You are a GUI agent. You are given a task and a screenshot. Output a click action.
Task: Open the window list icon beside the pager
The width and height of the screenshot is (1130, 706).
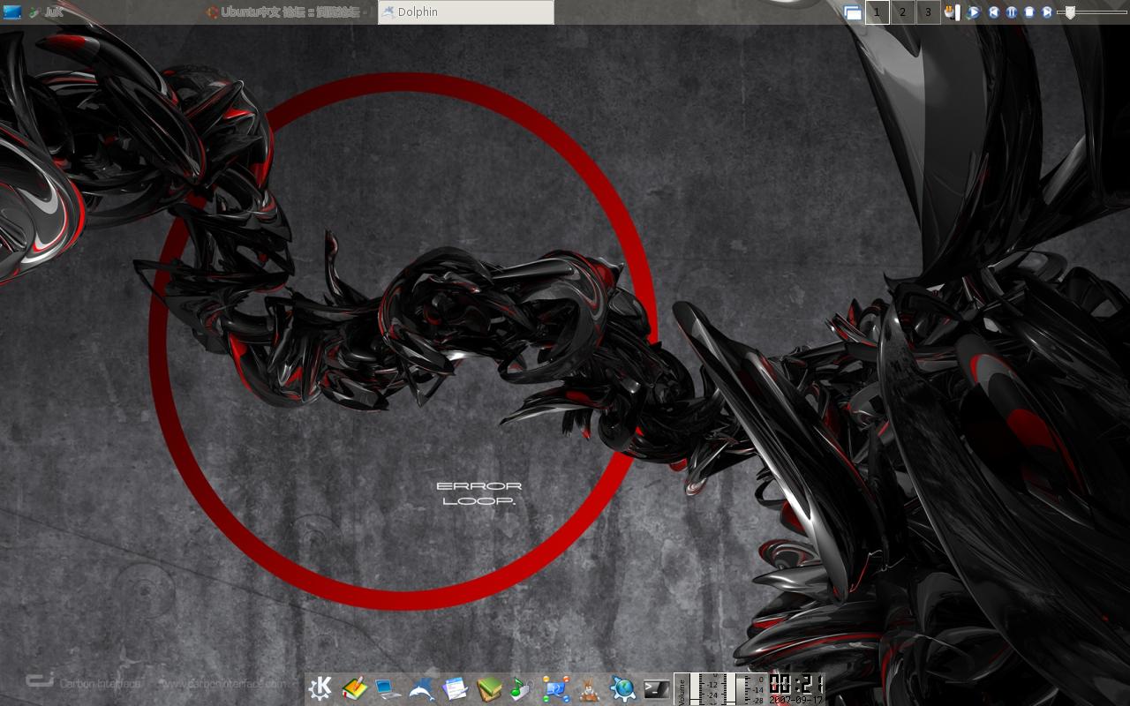point(853,12)
